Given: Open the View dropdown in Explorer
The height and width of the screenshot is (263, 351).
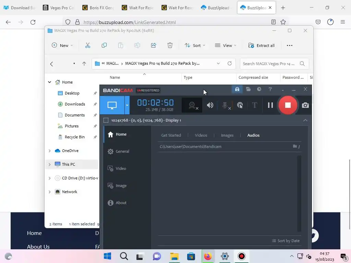Looking at the screenshot, I should [x=226, y=46].
